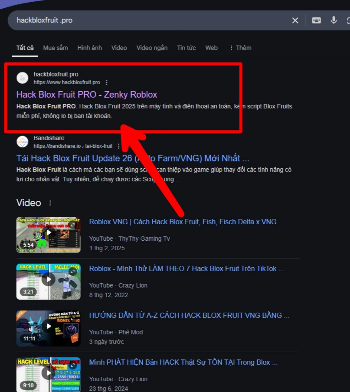The width and height of the screenshot is (350, 392).
Task: Play the 5:54 ThyThy Gaming Tv video thumbnail
Action: [48, 235]
